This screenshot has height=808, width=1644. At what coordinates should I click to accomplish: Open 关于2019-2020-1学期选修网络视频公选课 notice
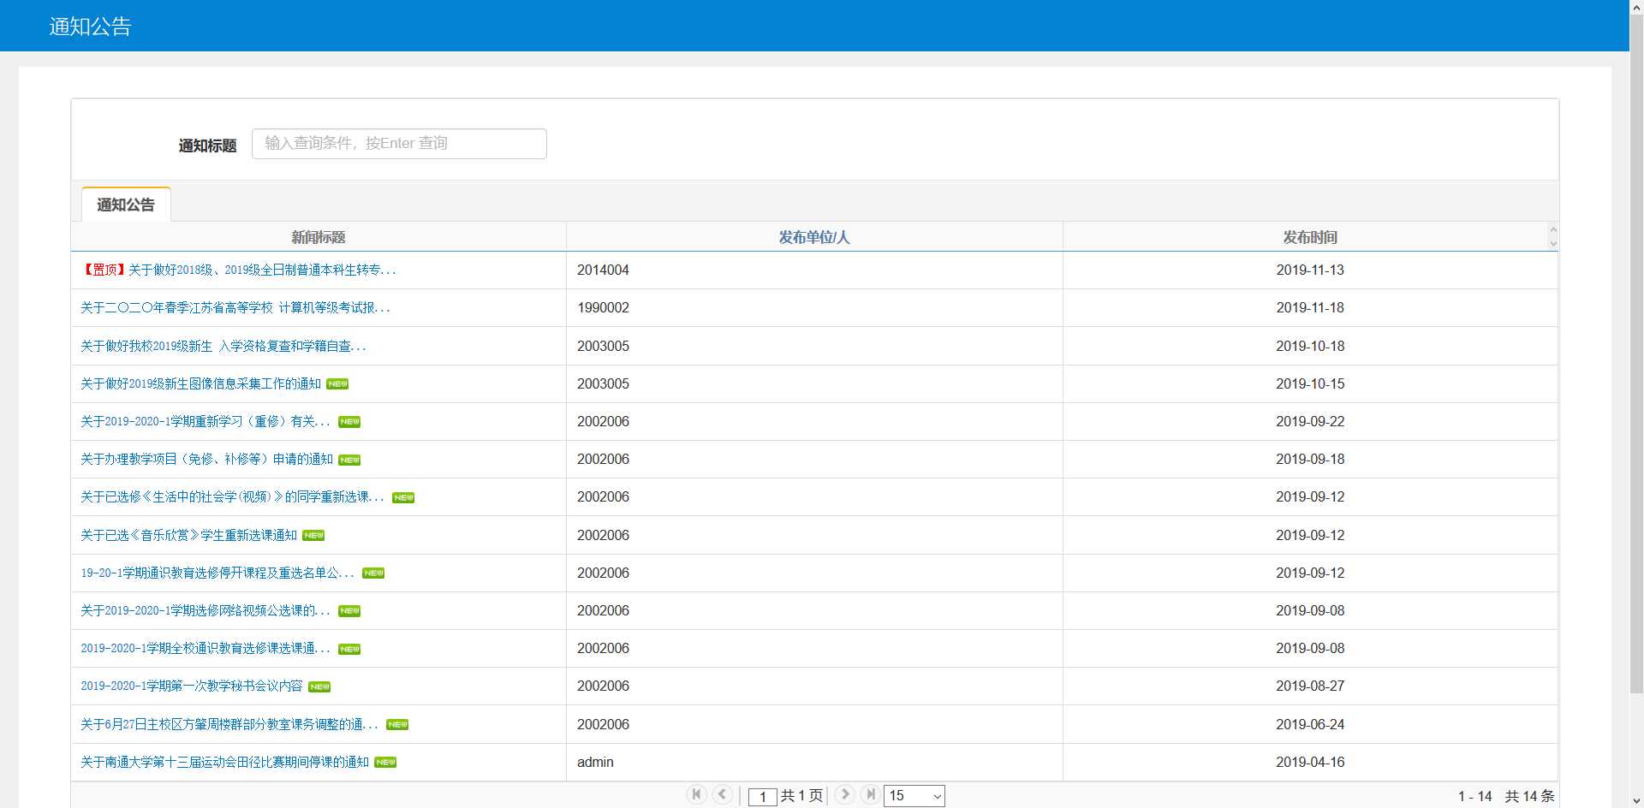click(205, 610)
